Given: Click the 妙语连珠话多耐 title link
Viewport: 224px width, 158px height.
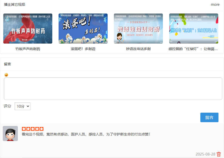Looking at the screenshot, I should [138, 49].
